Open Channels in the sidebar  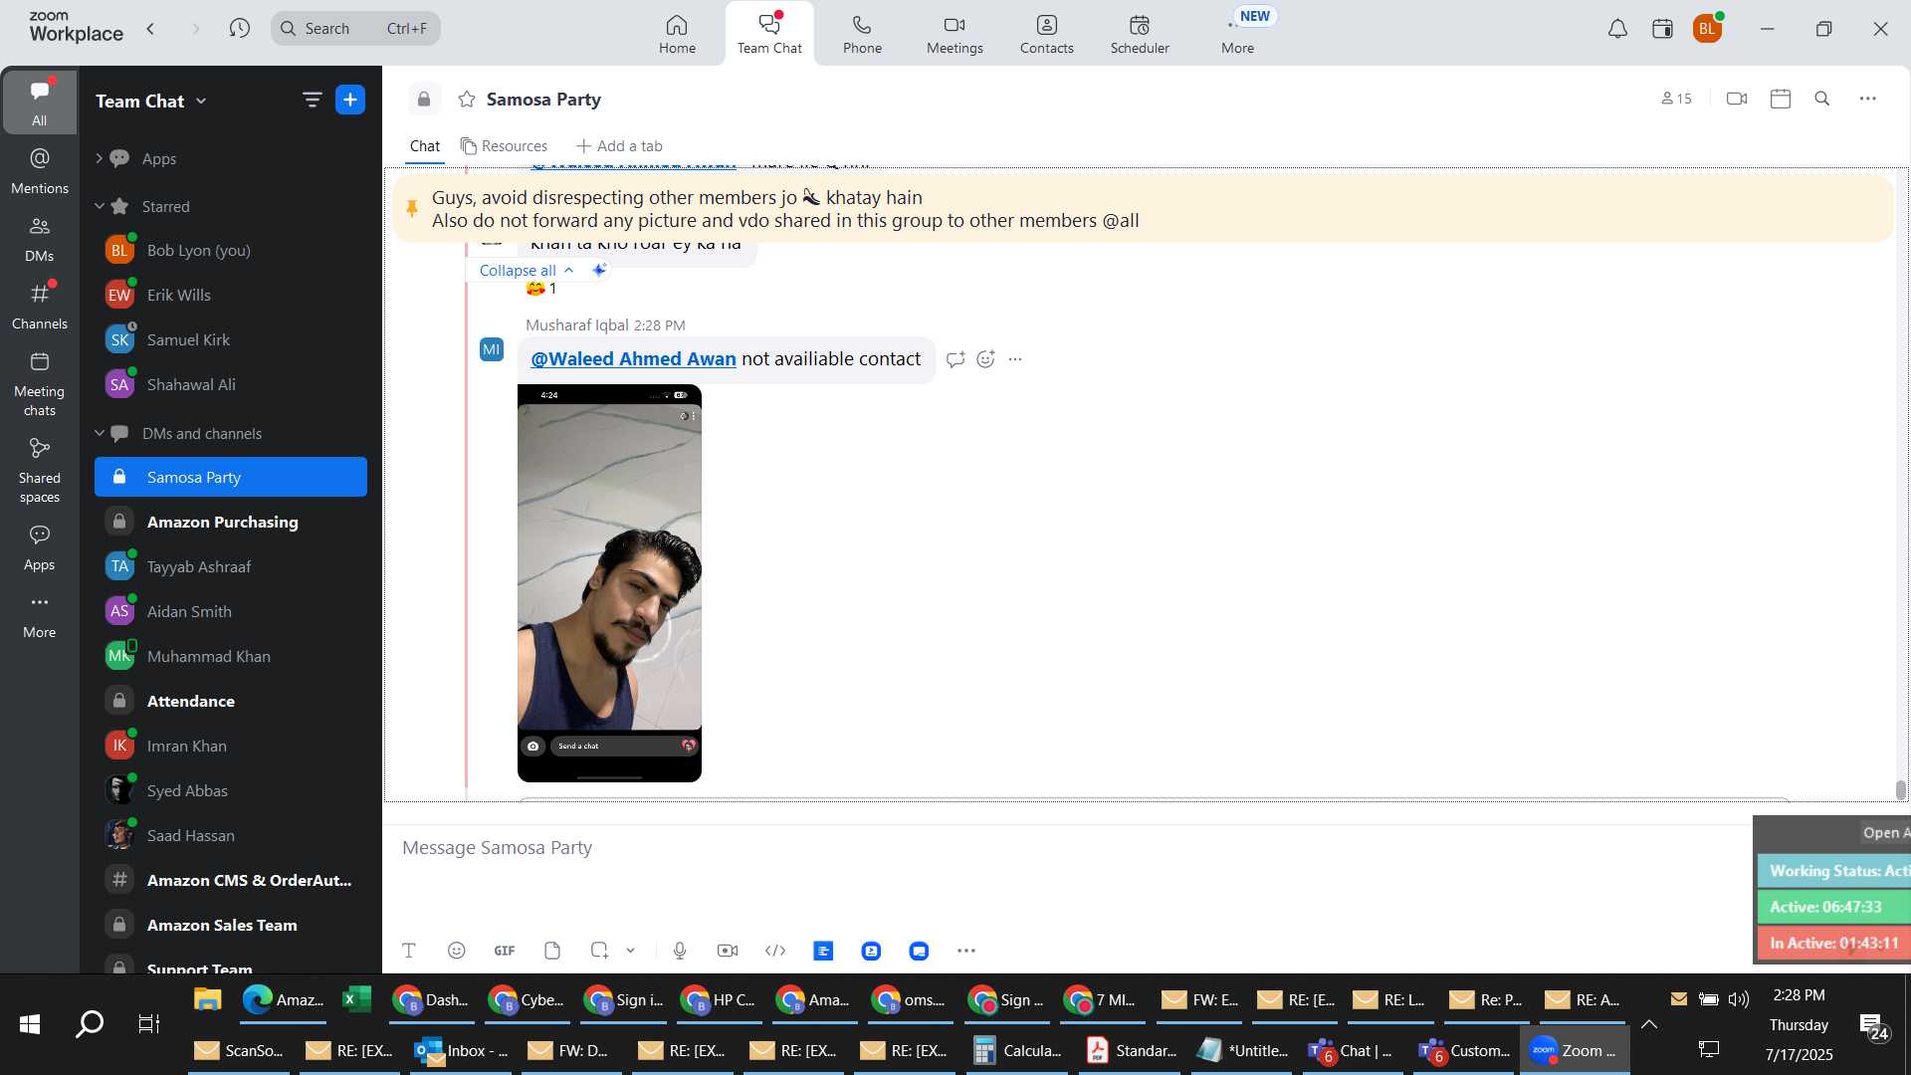click(x=40, y=307)
